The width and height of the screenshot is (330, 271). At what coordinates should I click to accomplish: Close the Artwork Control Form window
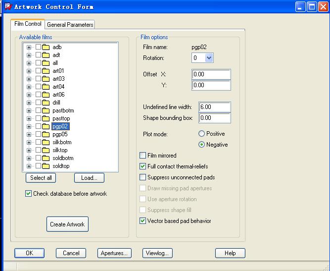pos(324,7)
